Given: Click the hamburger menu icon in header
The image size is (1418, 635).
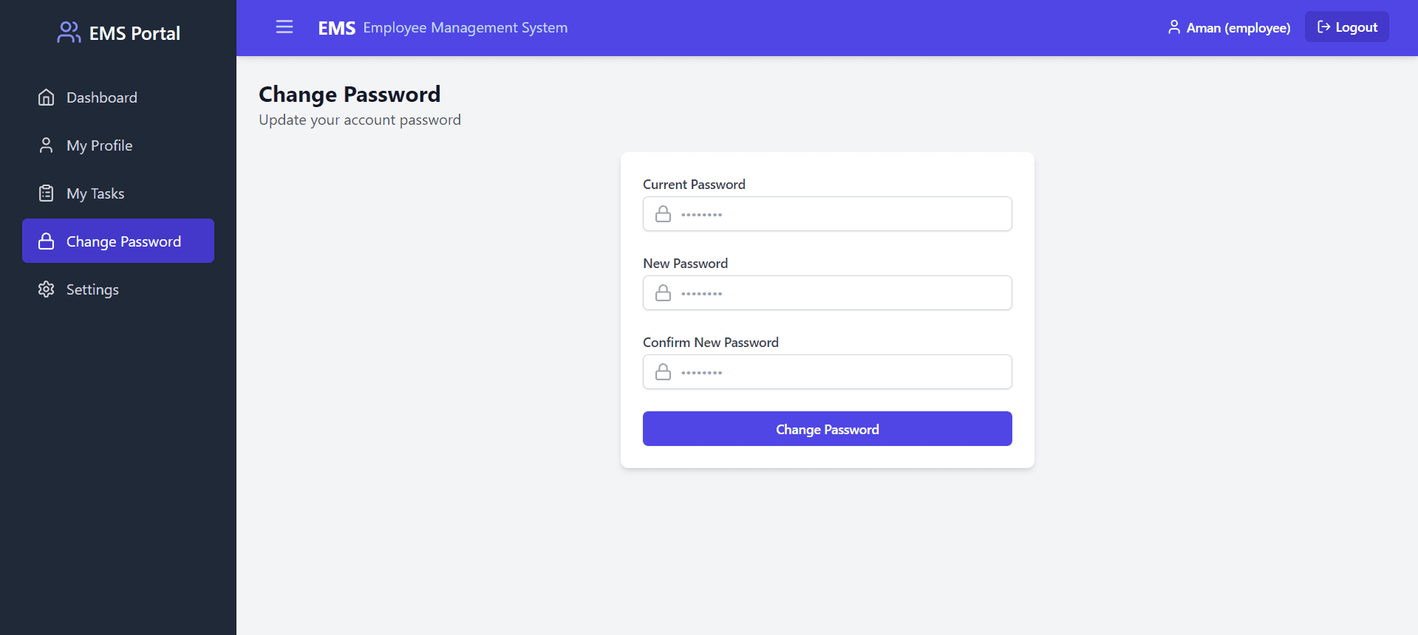Looking at the screenshot, I should (x=284, y=27).
